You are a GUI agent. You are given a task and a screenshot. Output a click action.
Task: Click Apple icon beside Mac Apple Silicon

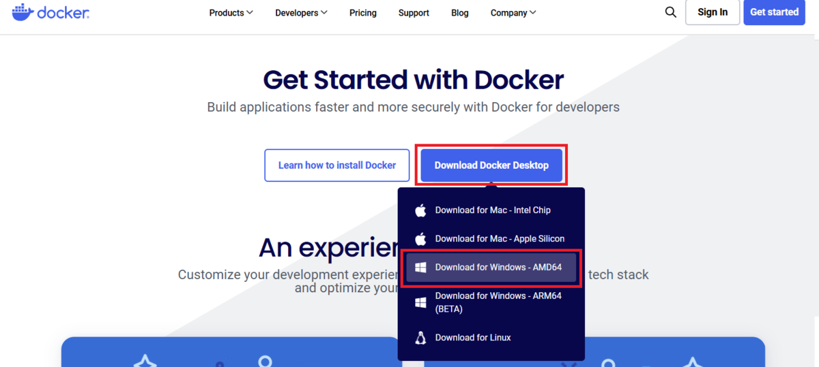pos(421,239)
